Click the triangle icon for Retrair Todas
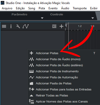 point(31,95)
